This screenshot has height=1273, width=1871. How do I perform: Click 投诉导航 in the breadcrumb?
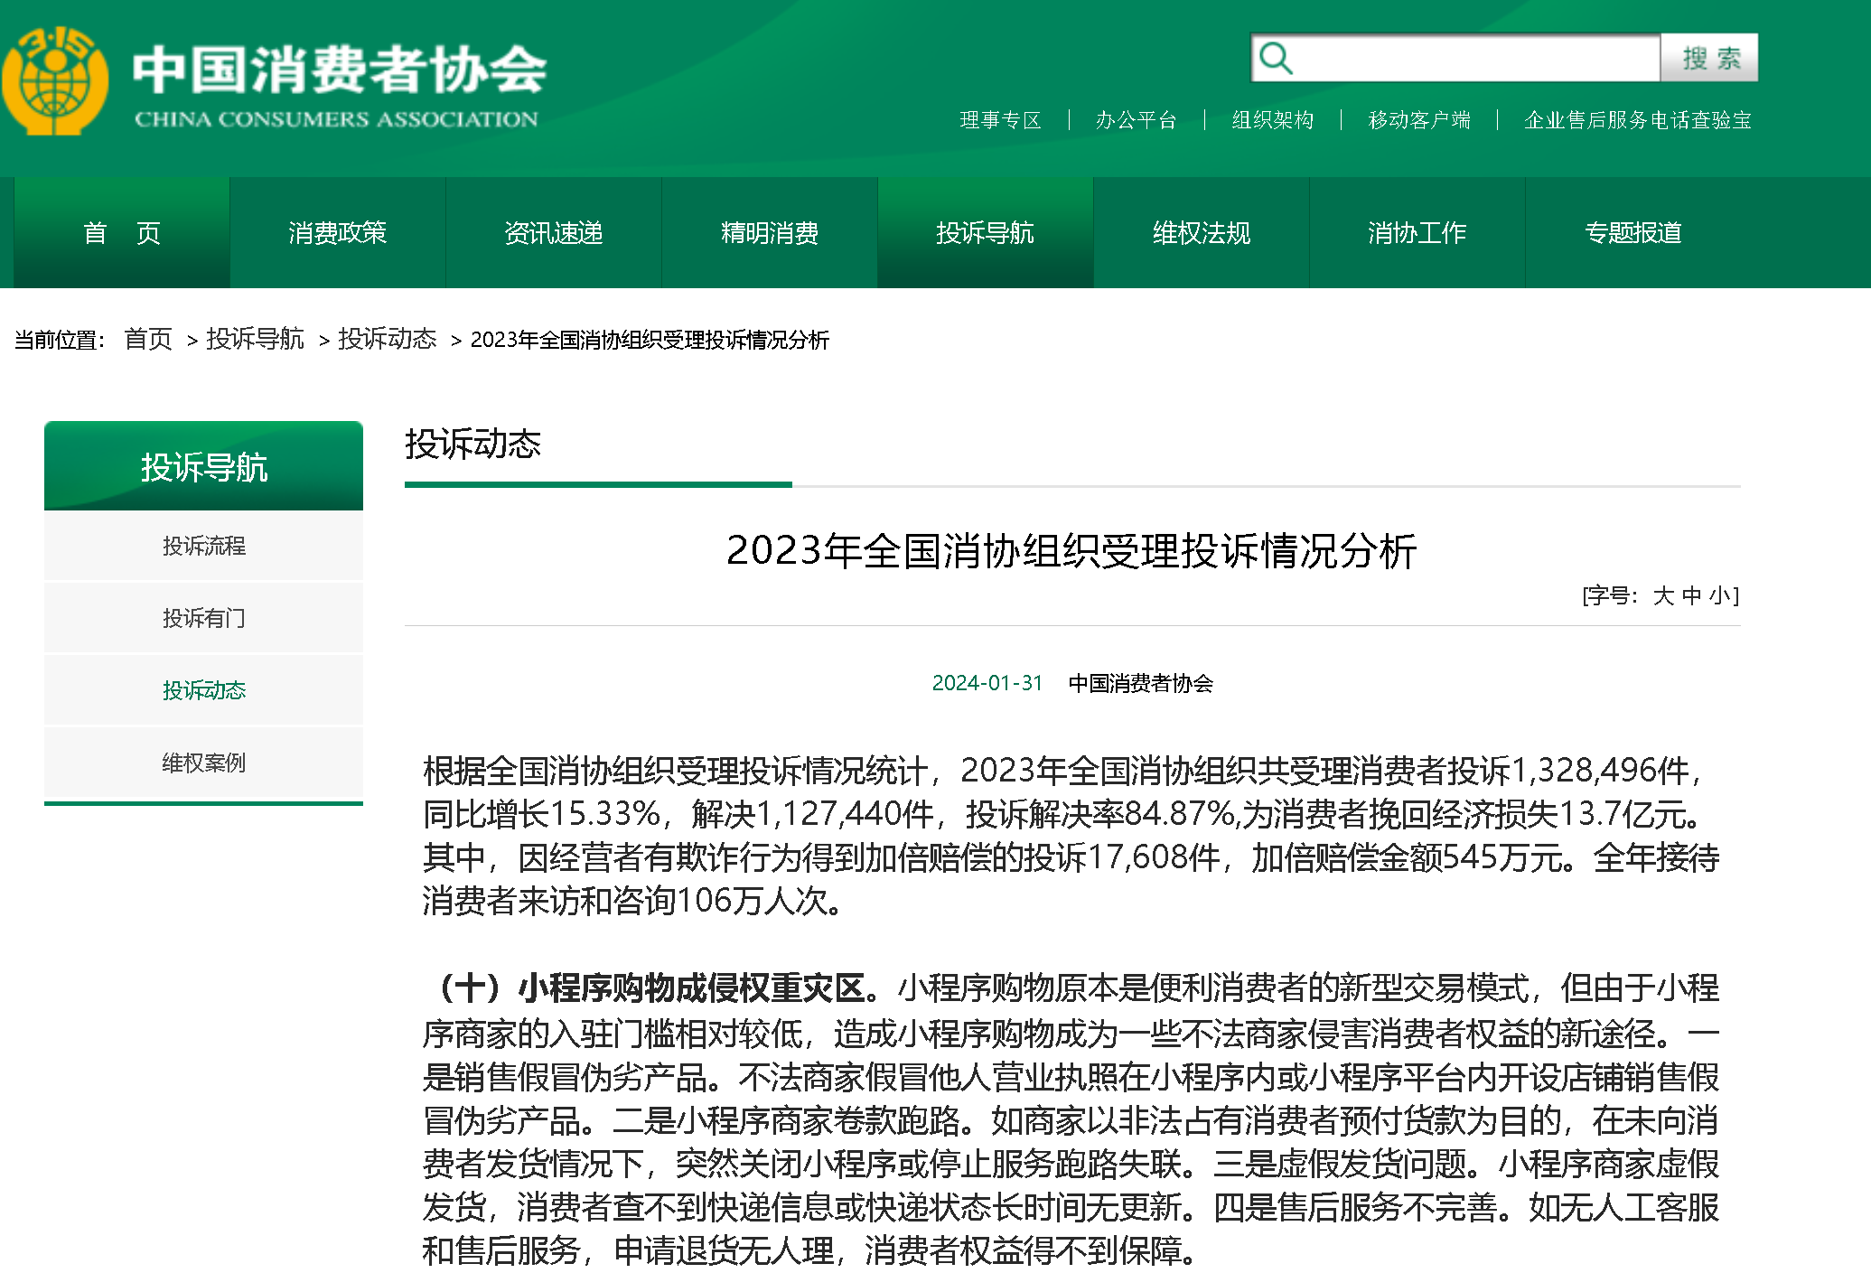(255, 339)
